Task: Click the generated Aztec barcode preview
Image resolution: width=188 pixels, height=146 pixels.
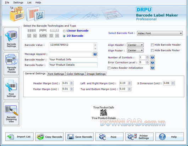Action: click(104, 113)
